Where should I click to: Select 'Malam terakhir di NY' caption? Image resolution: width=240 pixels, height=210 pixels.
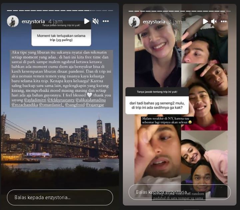coord(167,120)
